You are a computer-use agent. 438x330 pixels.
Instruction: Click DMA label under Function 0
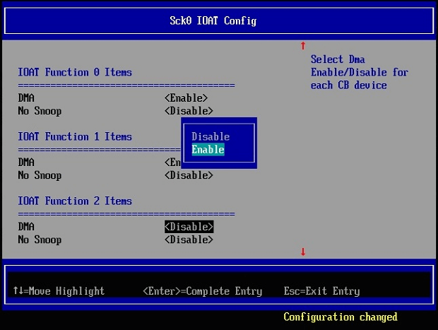click(x=26, y=98)
